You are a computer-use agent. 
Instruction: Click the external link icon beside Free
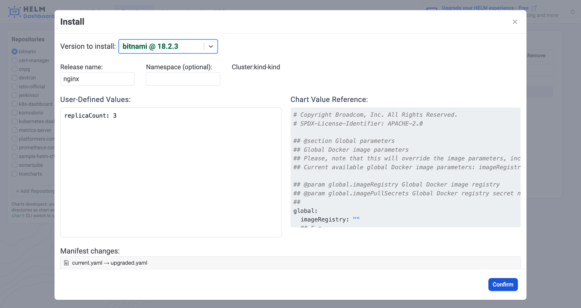534,8
